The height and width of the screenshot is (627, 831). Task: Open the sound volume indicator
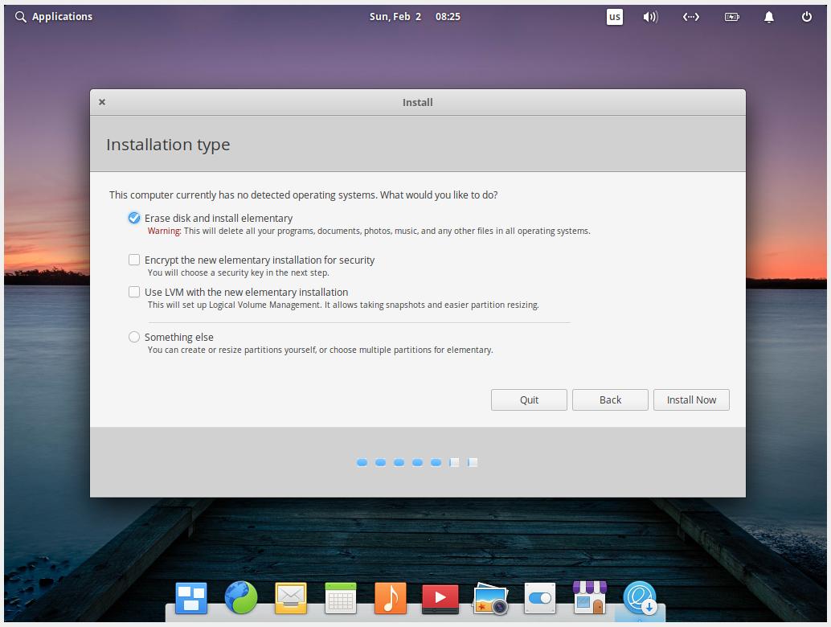(650, 16)
